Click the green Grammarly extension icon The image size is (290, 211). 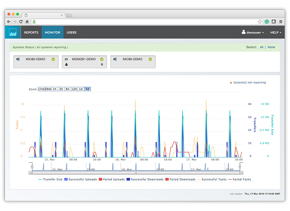tap(267, 22)
